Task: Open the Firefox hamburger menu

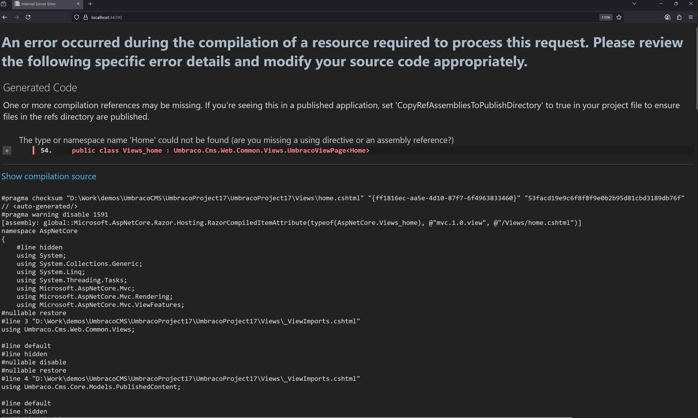Action: coord(690,17)
